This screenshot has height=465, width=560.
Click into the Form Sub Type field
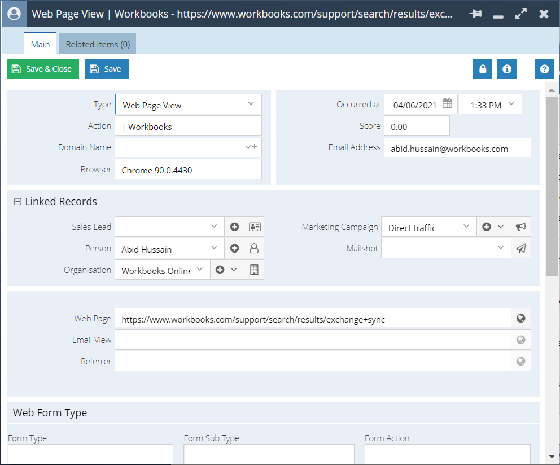[269, 454]
